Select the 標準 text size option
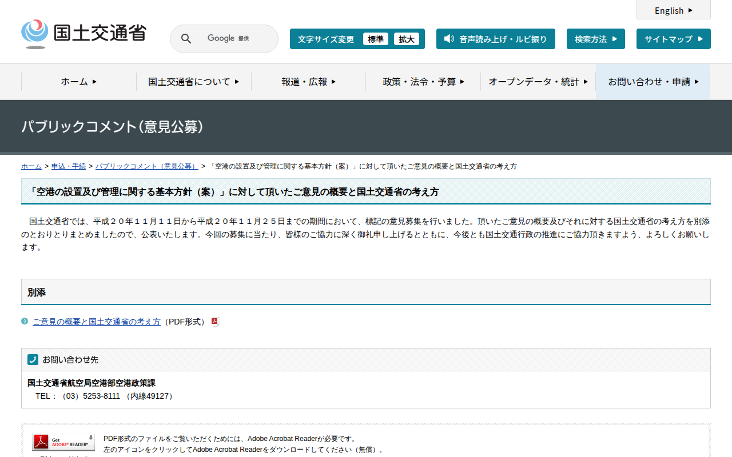Image resolution: width=732 pixels, height=457 pixels. (376, 39)
